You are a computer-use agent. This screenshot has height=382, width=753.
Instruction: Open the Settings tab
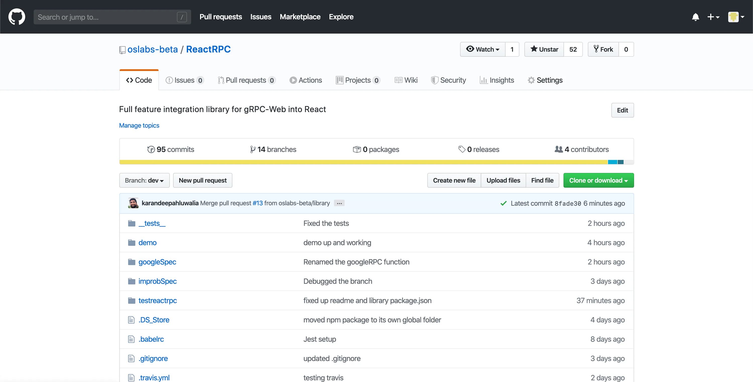pos(545,80)
